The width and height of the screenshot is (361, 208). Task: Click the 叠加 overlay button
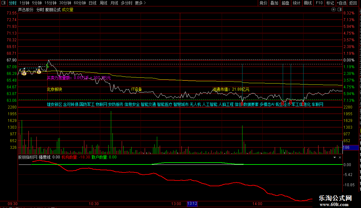pos(274,3)
